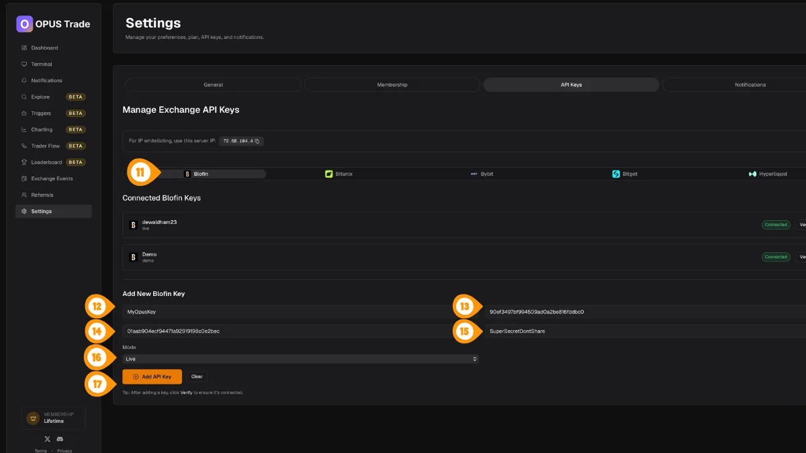
Task: Click the Dashboard label in sidebar
Action: [44, 48]
